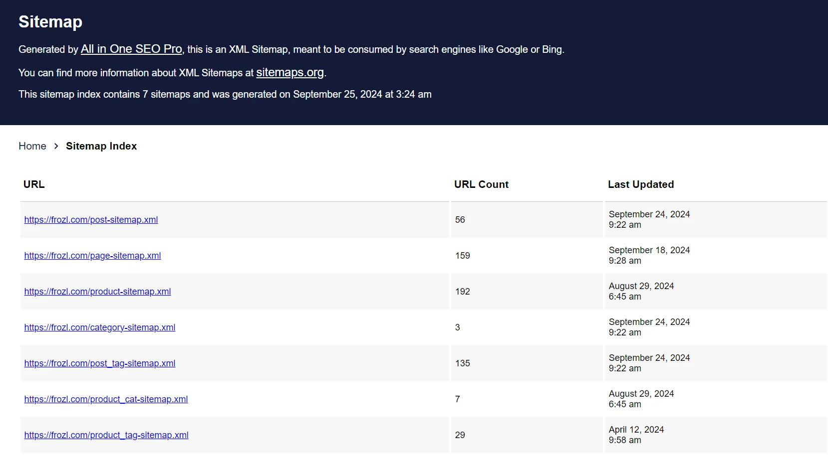Viewport: 828px width, 471px height.
Task: Visit the sitemaps.org link
Action: point(289,72)
